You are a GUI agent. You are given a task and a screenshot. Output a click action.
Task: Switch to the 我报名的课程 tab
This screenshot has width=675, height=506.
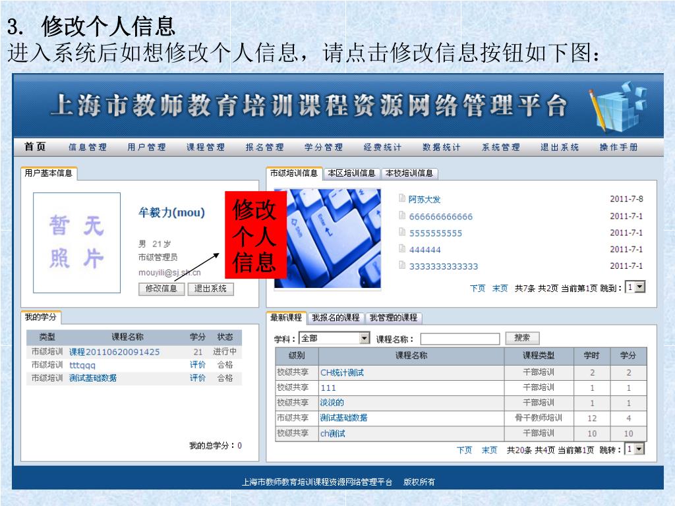pos(336,318)
